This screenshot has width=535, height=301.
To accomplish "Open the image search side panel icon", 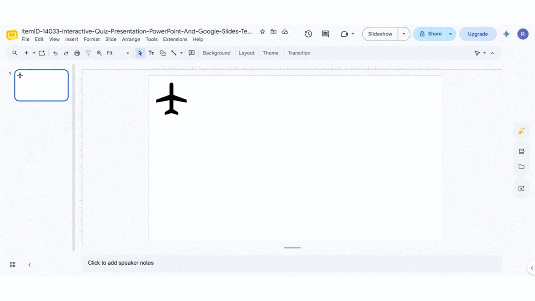I will click(521, 151).
